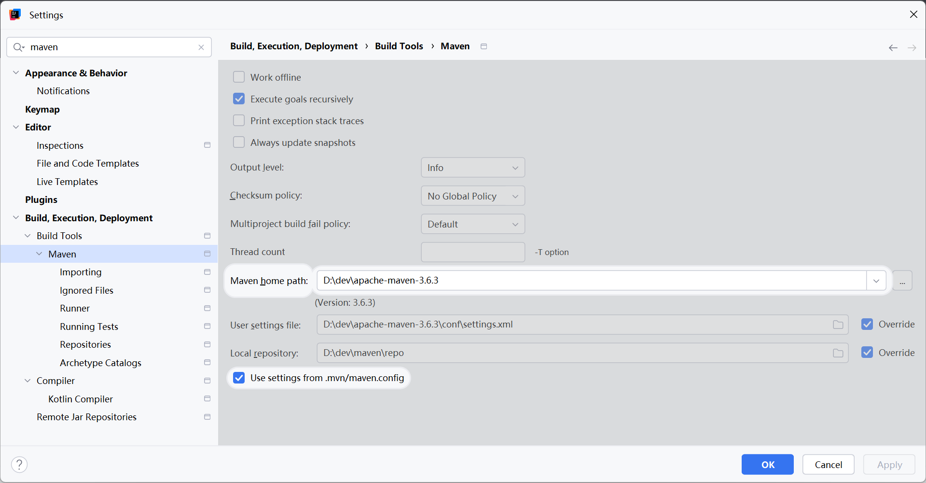Enable Always update snapshots
The height and width of the screenshot is (483, 926).
239,142
